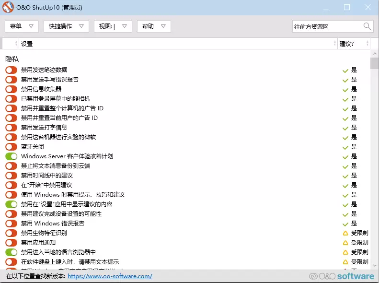The height and width of the screenshot is (283, 379).
Task: Toggle 禁用发送笔迹数据 switch
Action: tap(11, 70)
